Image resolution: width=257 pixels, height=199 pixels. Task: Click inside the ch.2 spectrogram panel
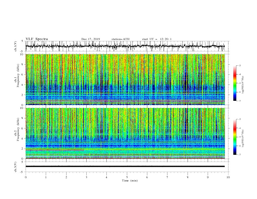coord(125,133)
